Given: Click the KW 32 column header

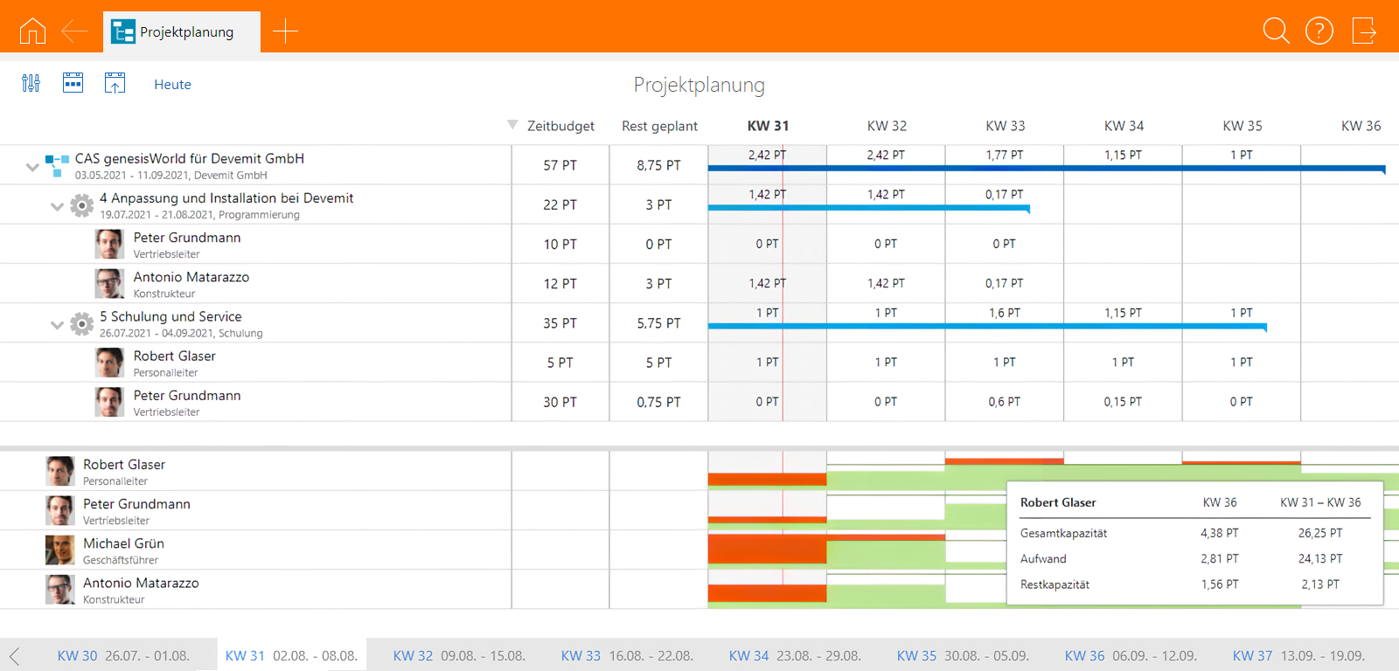Looking at the screenshot, I should pyautogui.click(x=887, y=126).
